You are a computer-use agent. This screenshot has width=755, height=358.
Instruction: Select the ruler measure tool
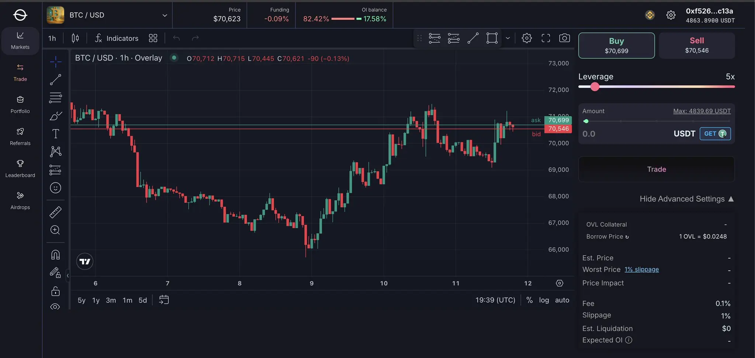click(56, 212)
